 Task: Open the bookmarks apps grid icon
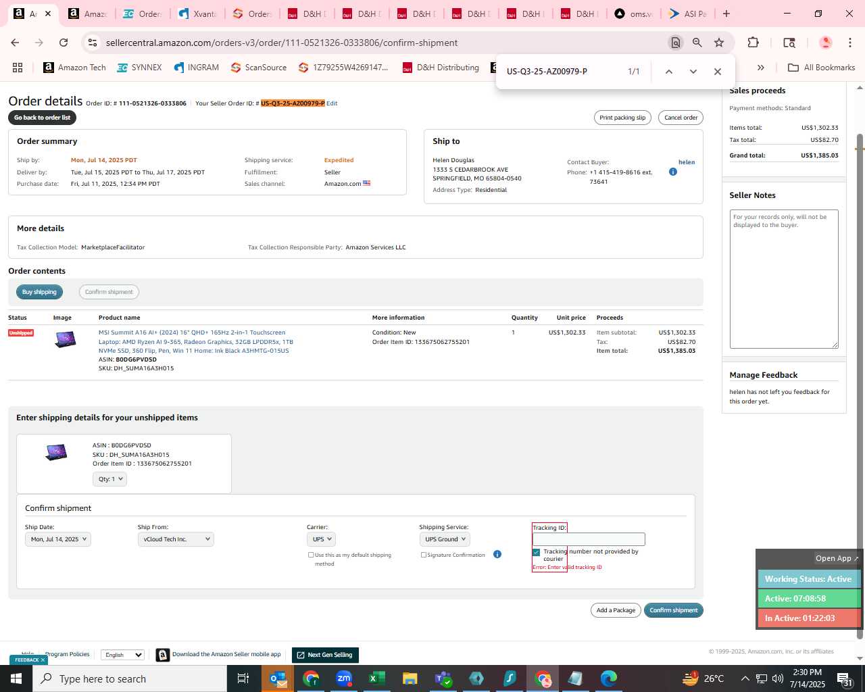[x=18, y=68]
